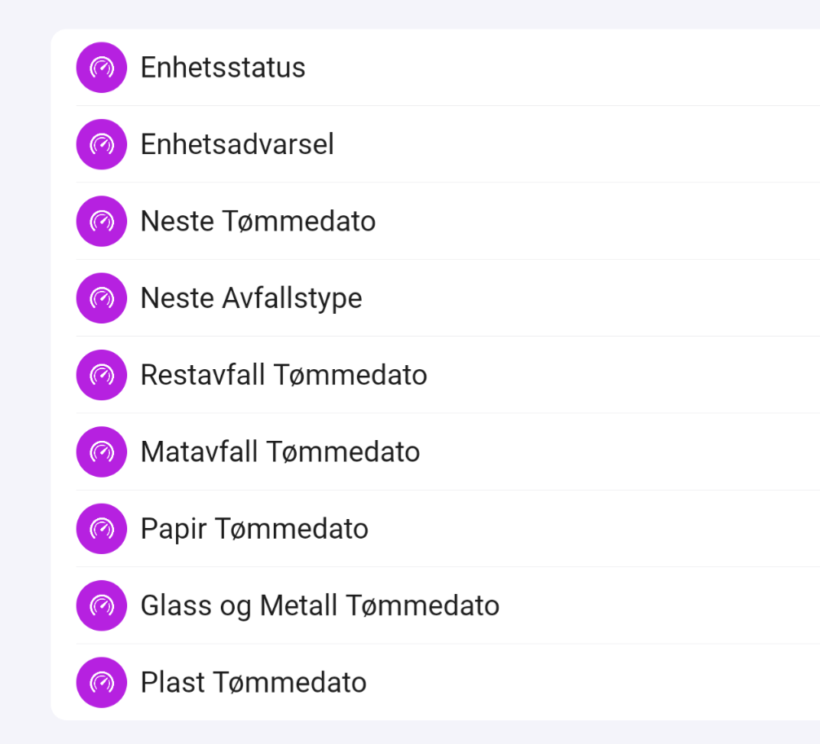Select the Neste Tømmedato gauge icon
This screenshot has width=820, height=744.
101,221
